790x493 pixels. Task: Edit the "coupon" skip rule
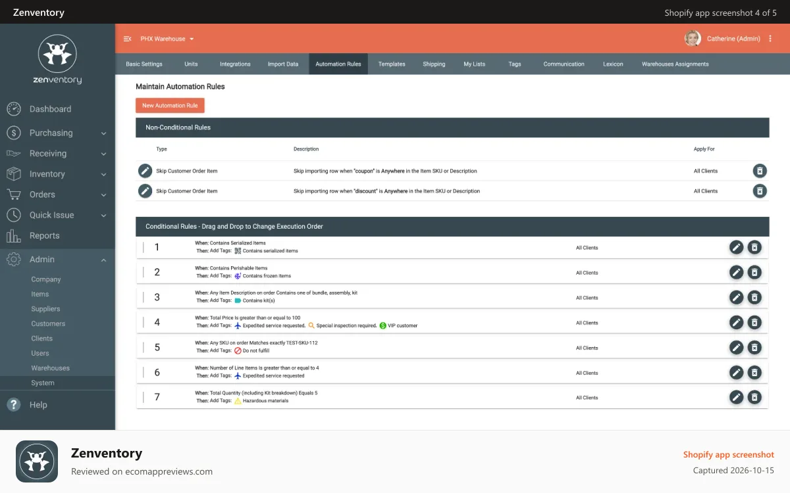click(145, 171)
